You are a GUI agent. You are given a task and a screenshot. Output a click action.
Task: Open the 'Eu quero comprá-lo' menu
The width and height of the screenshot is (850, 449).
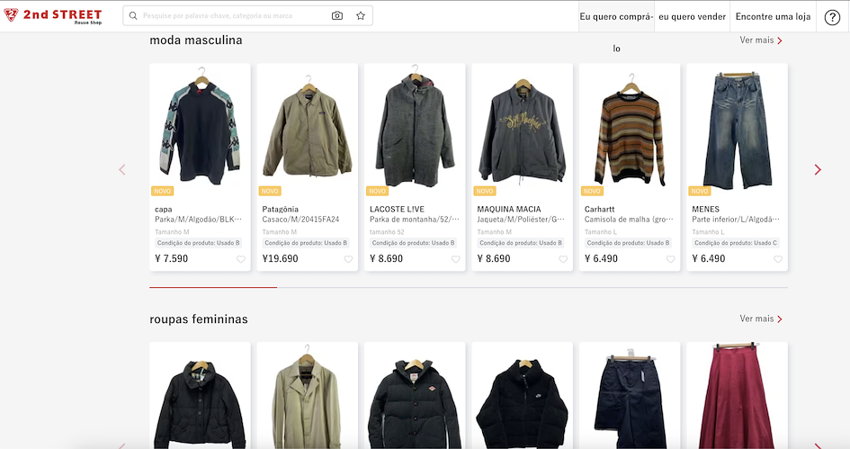[616, 17]
